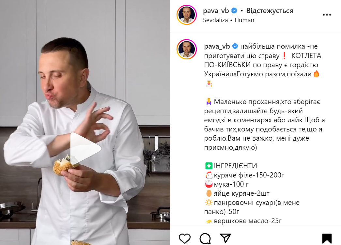The width and height of the screenshot is (341, 245).
Task: Click the fire emoji in caption
Action: 316,74
